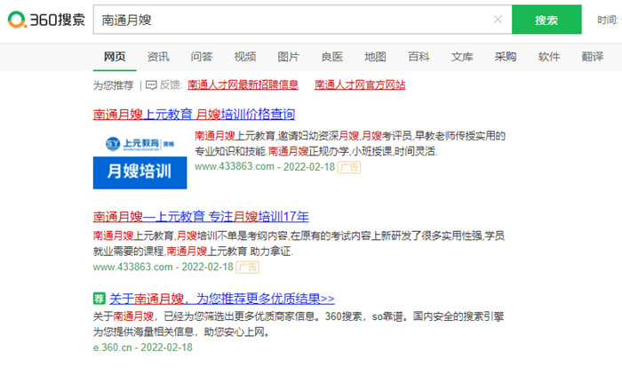Open the 软件 tab
This screenshot has width=622, height=368.
[549, 57]
